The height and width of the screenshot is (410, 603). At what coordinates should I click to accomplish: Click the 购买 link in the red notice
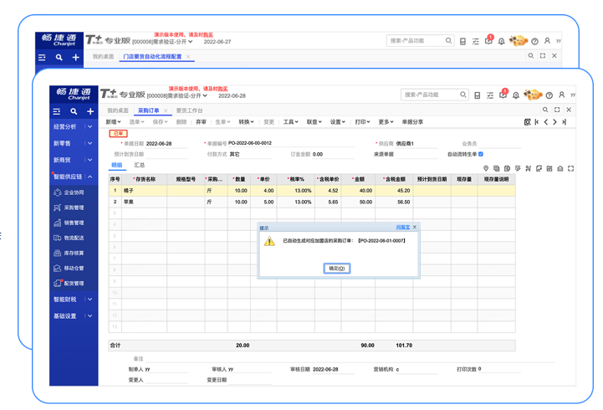click(222, 88)
